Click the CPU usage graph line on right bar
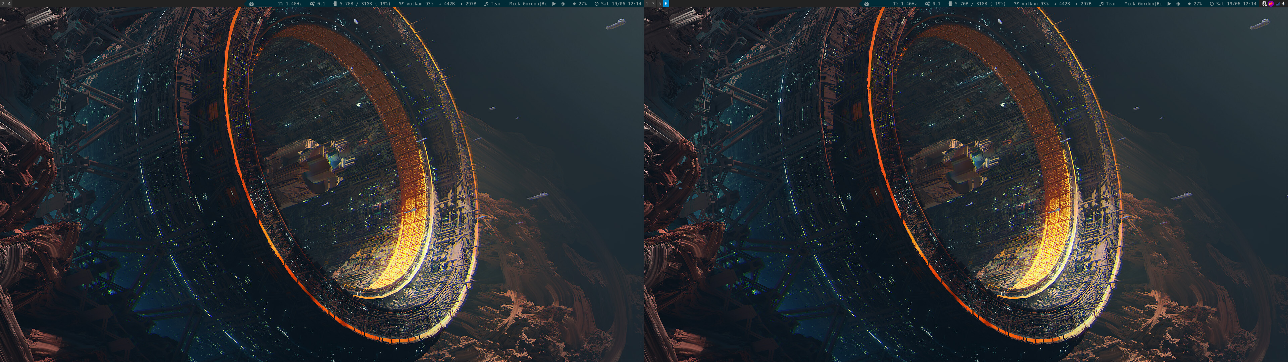1288x362 pixels. pyautogui.click(x=879, y=5)
